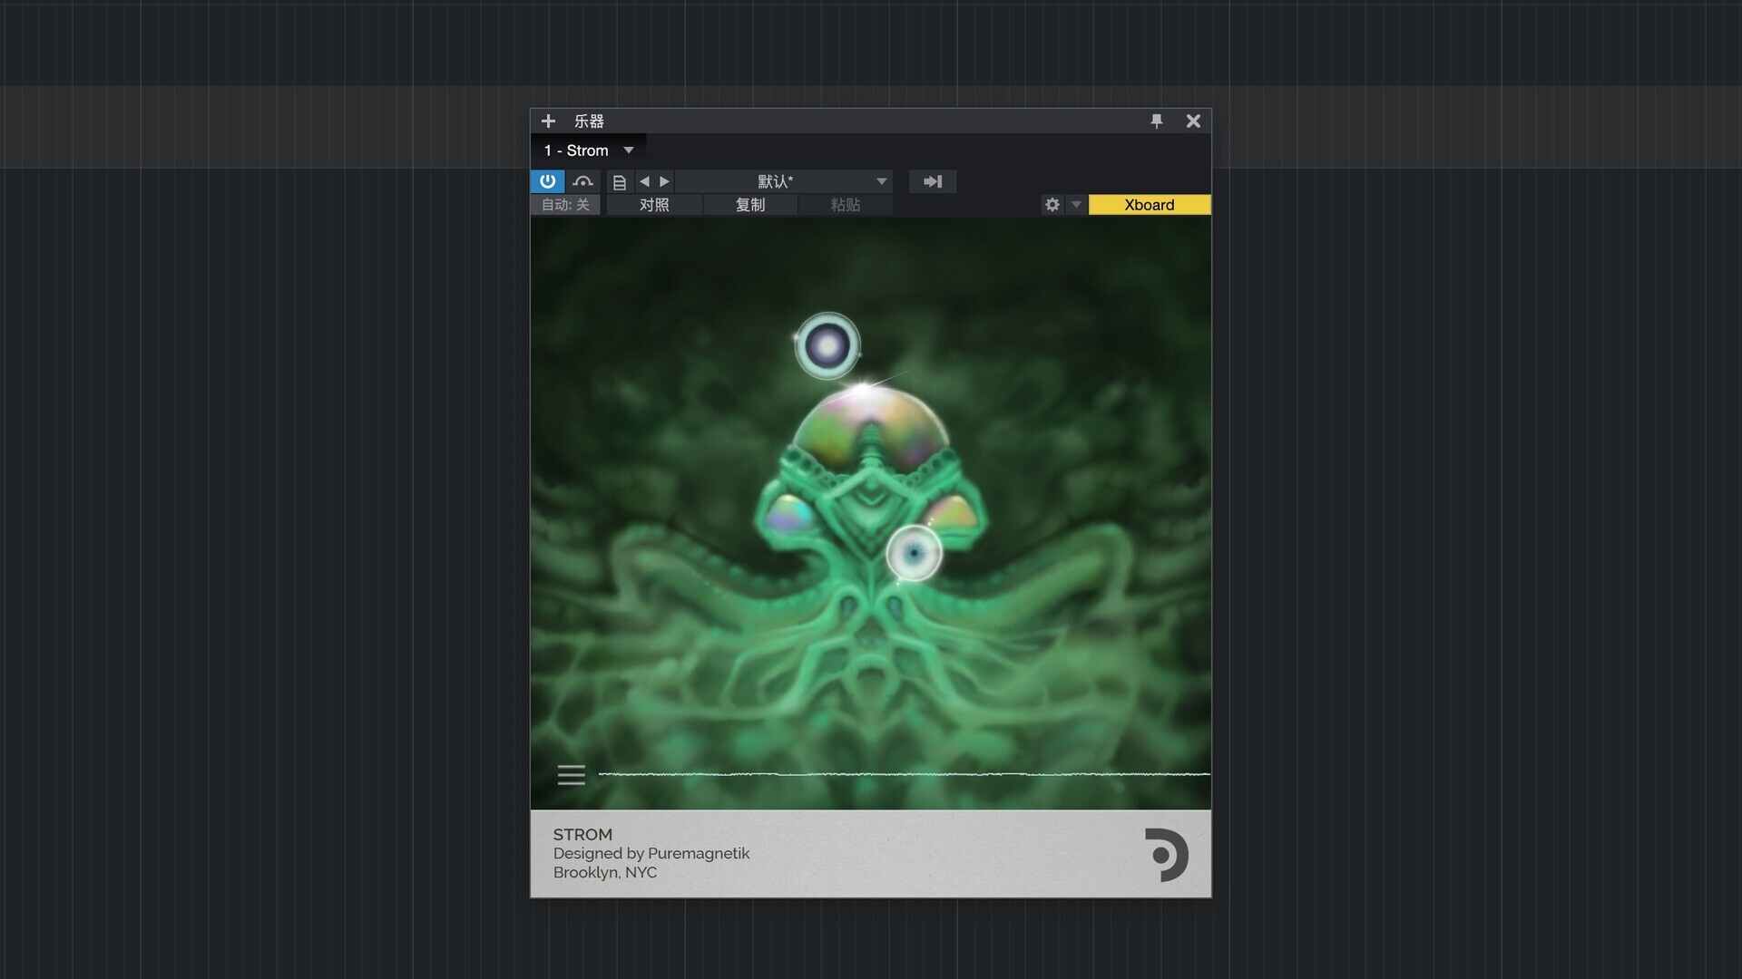The height and width of the screenshot is (979, 1742).
Task: Toggle automation mode 自动: 关
Action: pyautogui.click(x=565, y=205)
